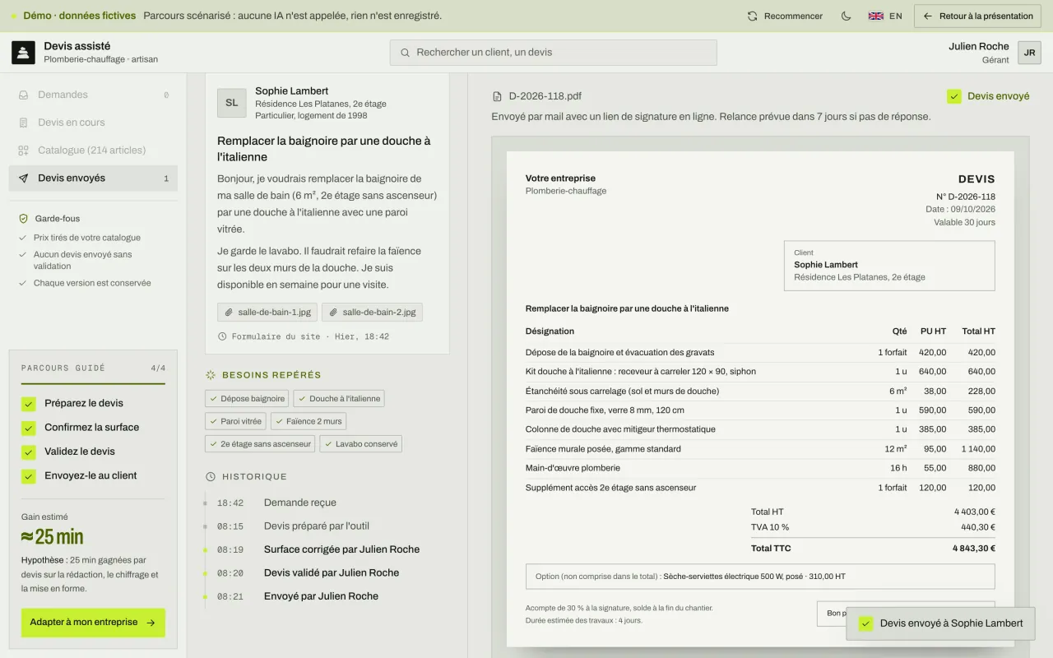Click the Lavabo conservé tag
The width and height of the screenshot is (1053, 658).
point(360,444)
